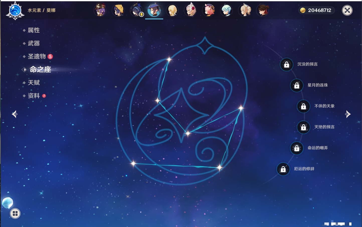Screen dimensions: 362x227
Task: Select the pink-haired cat-eared character avatar
Action: [x=209, y=10]
